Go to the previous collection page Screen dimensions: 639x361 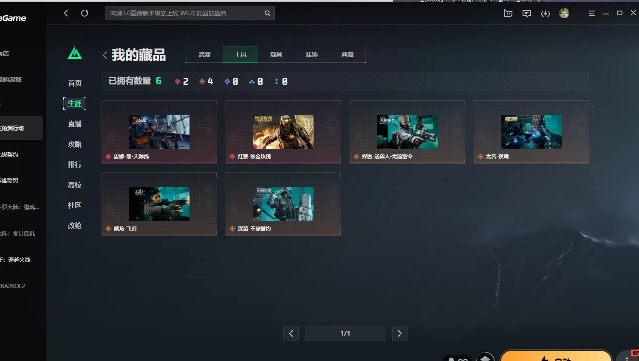tap(291, 333)
